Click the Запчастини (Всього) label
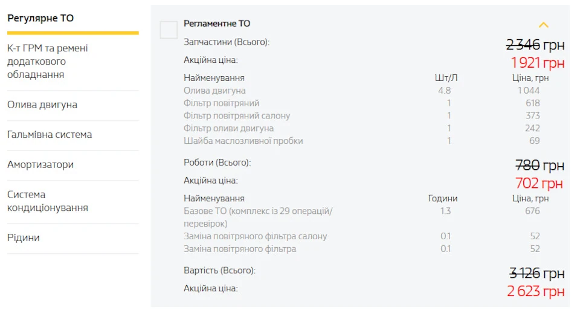The height and width of the screenshot is (313, 580). [x=227, y=42]
